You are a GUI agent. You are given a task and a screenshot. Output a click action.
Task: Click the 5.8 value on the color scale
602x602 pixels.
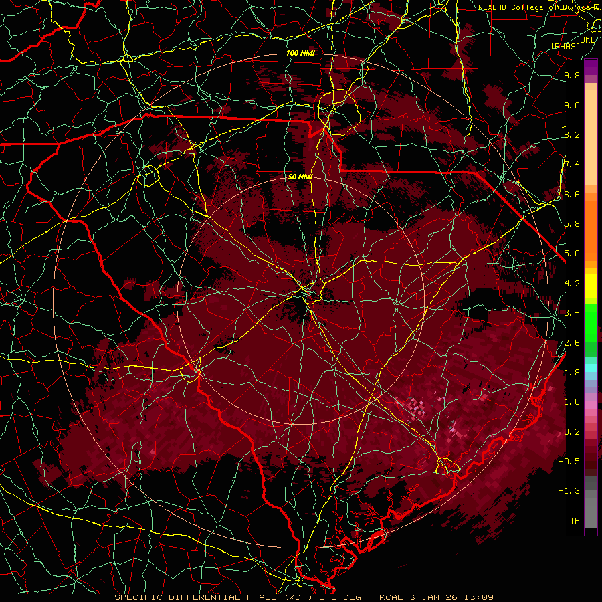(x=572, y=224)
